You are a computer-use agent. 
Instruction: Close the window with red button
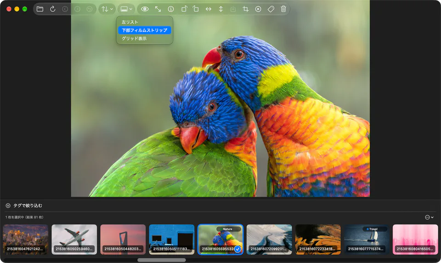pyautogui.click(x=9, y=9)
